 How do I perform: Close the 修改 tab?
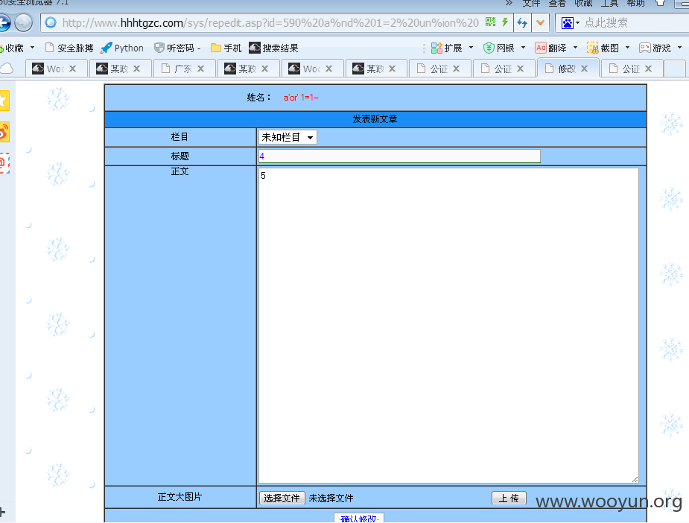point(585,69)
